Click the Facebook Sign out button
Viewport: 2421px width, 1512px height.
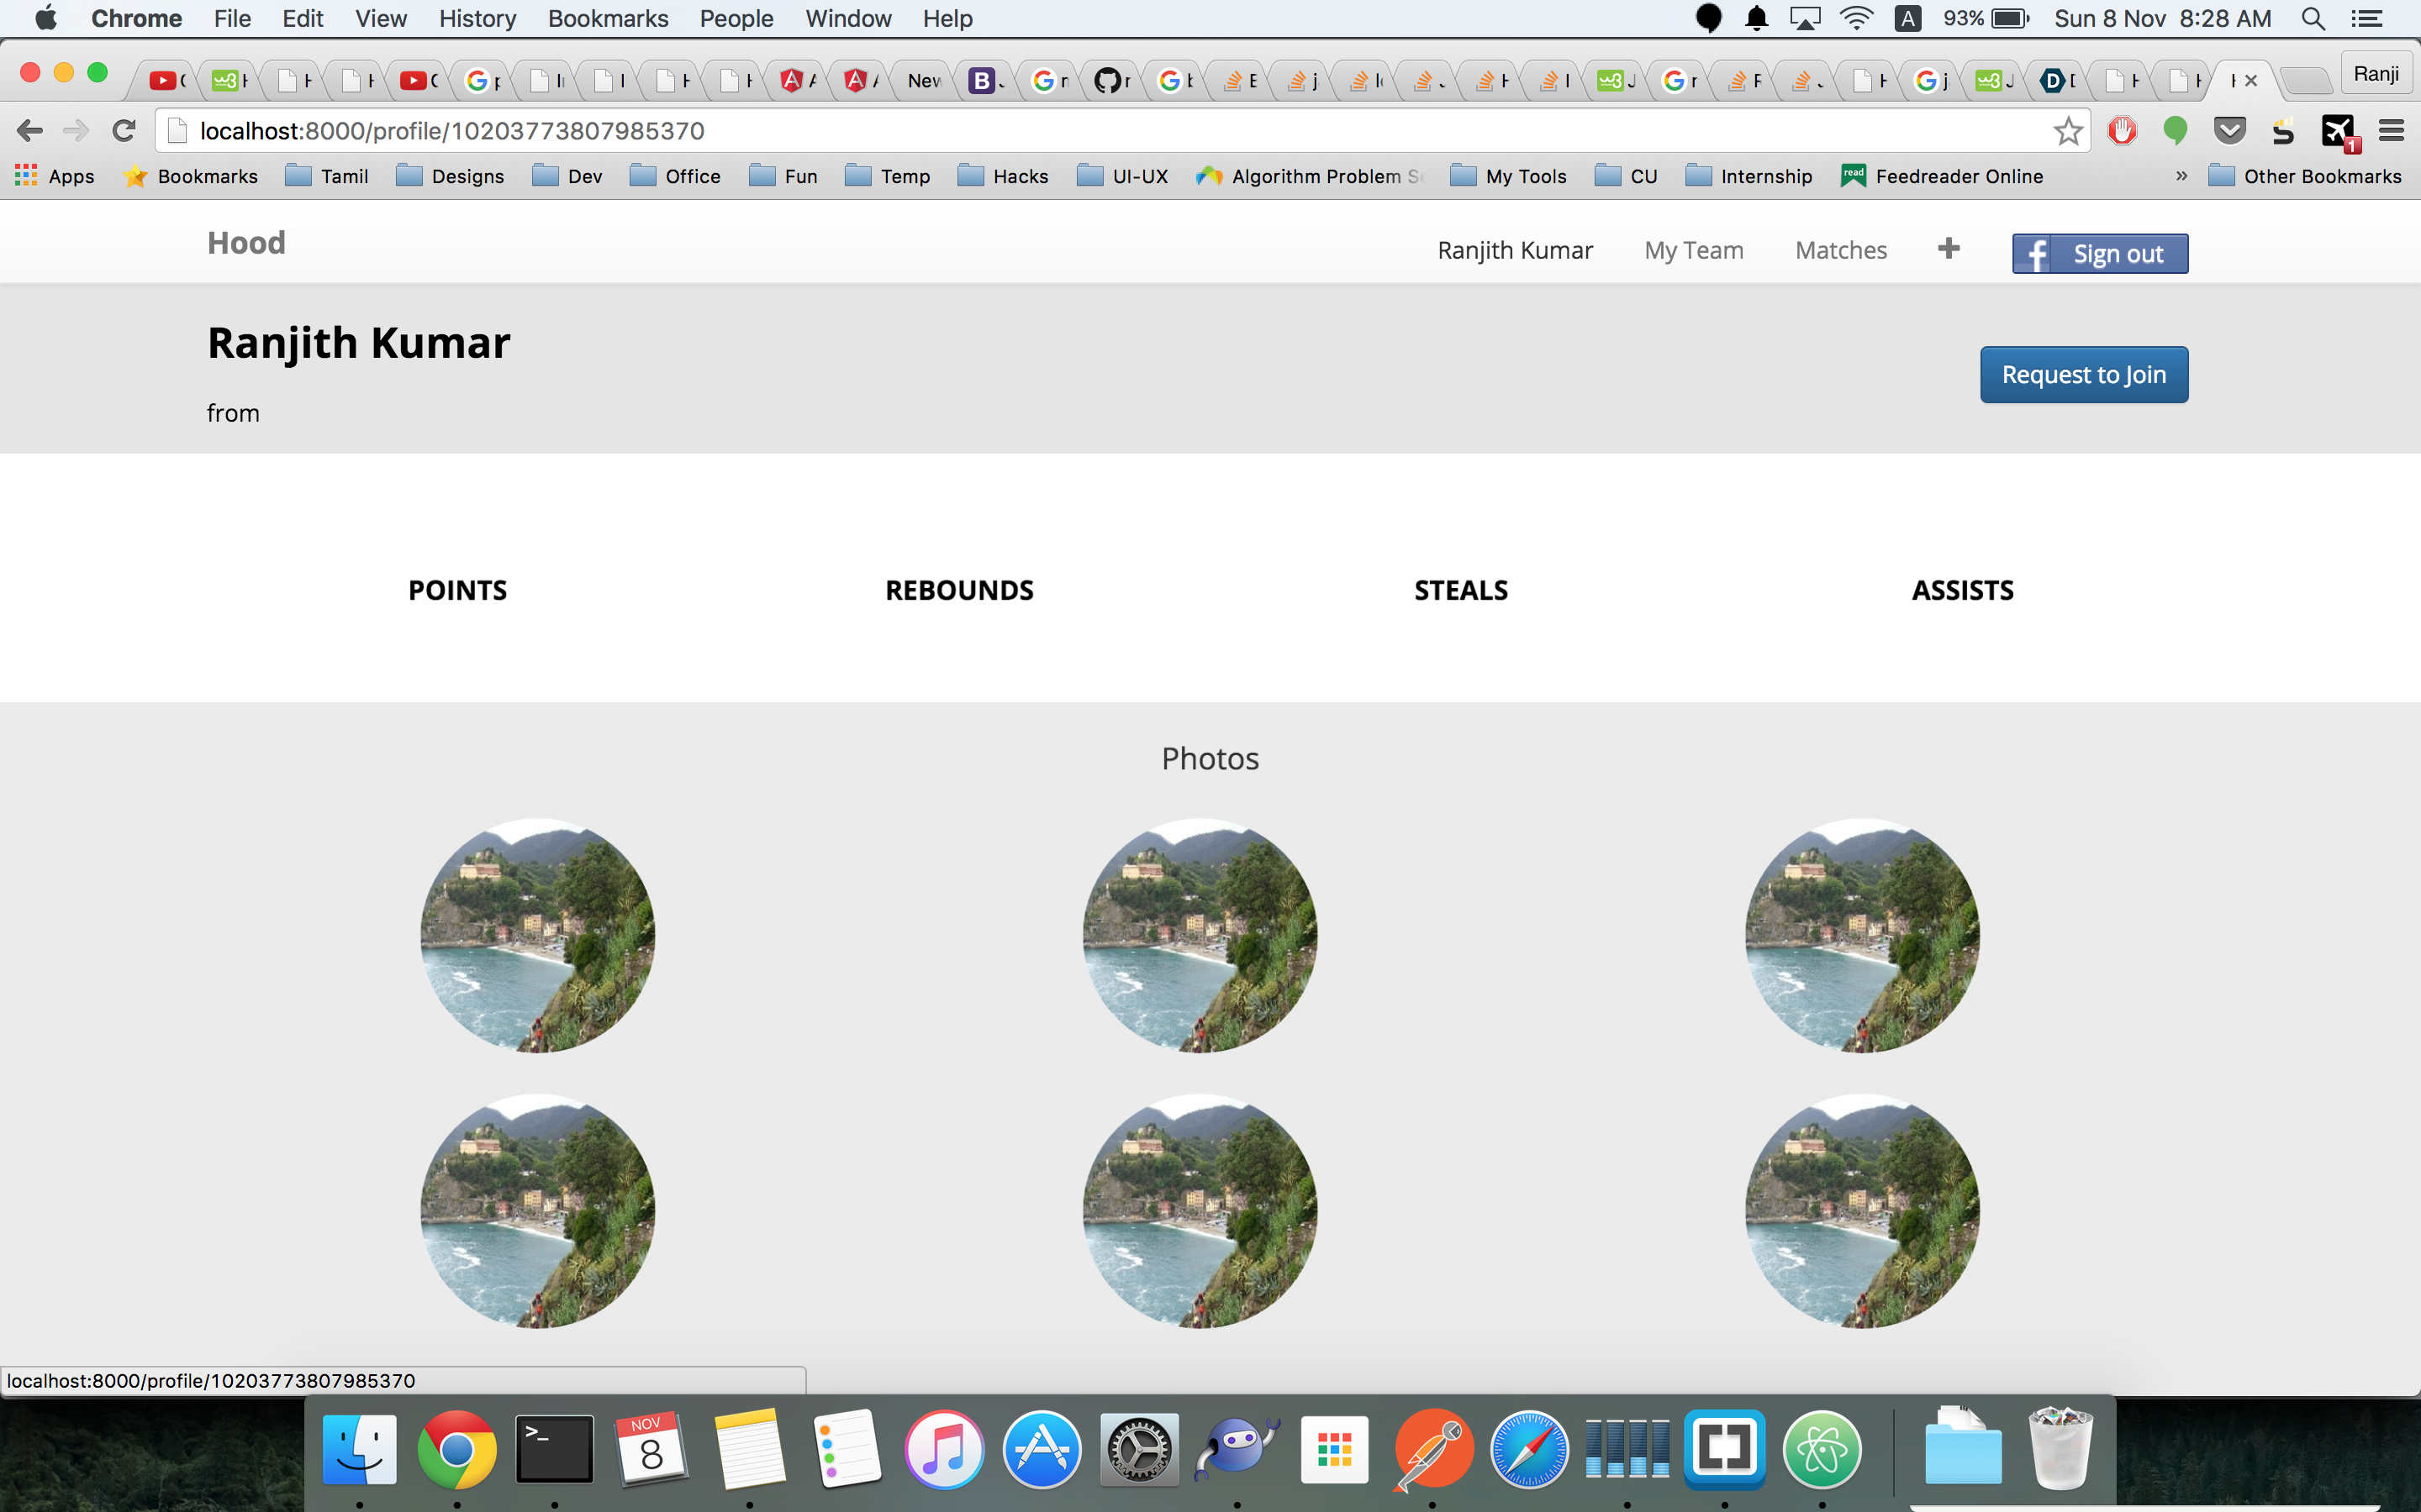[2099, 254]
